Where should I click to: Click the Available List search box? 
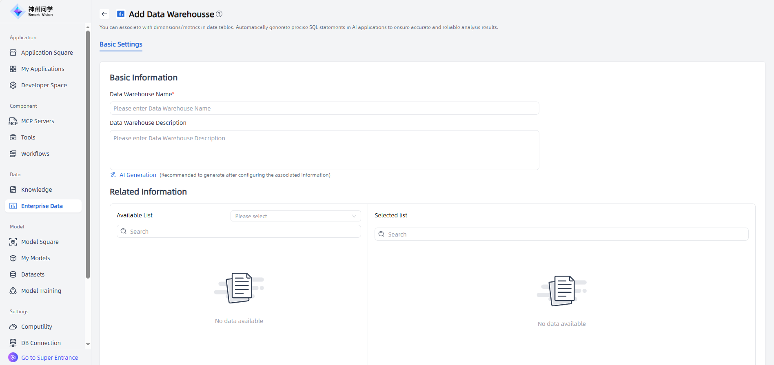[239, 232]
